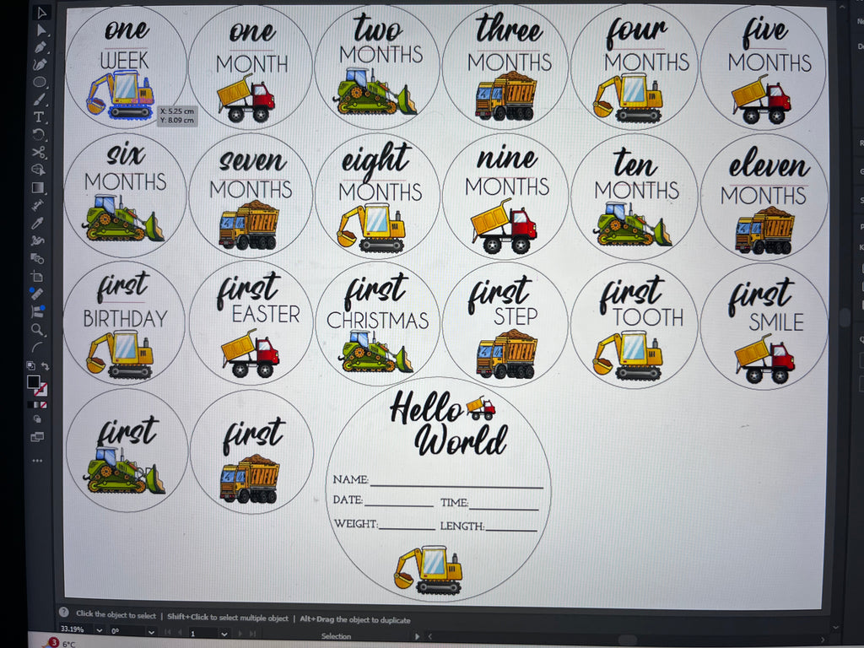The image size is (864, 648).
Task: Select the Zoom magnifier tool
Action: click(x=37, y=330)
